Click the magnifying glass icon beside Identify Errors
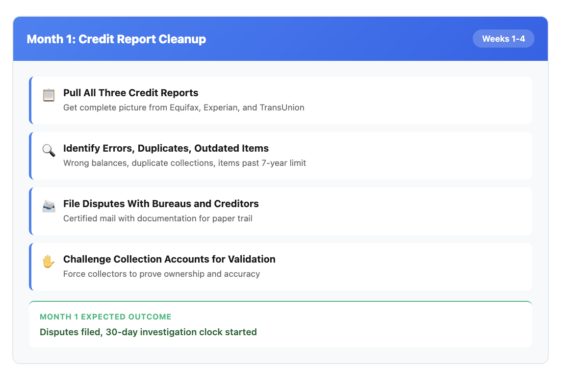This screenshot has height=373, width=562. pyautogui.click(x=49, y=150)
